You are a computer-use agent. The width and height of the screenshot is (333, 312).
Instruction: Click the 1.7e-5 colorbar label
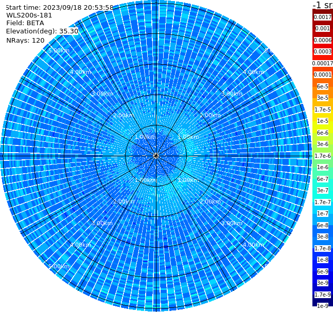[x=323, y=109]
